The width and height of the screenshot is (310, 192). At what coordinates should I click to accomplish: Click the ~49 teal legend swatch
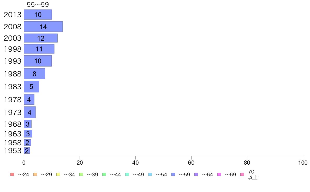coord(127,175)
